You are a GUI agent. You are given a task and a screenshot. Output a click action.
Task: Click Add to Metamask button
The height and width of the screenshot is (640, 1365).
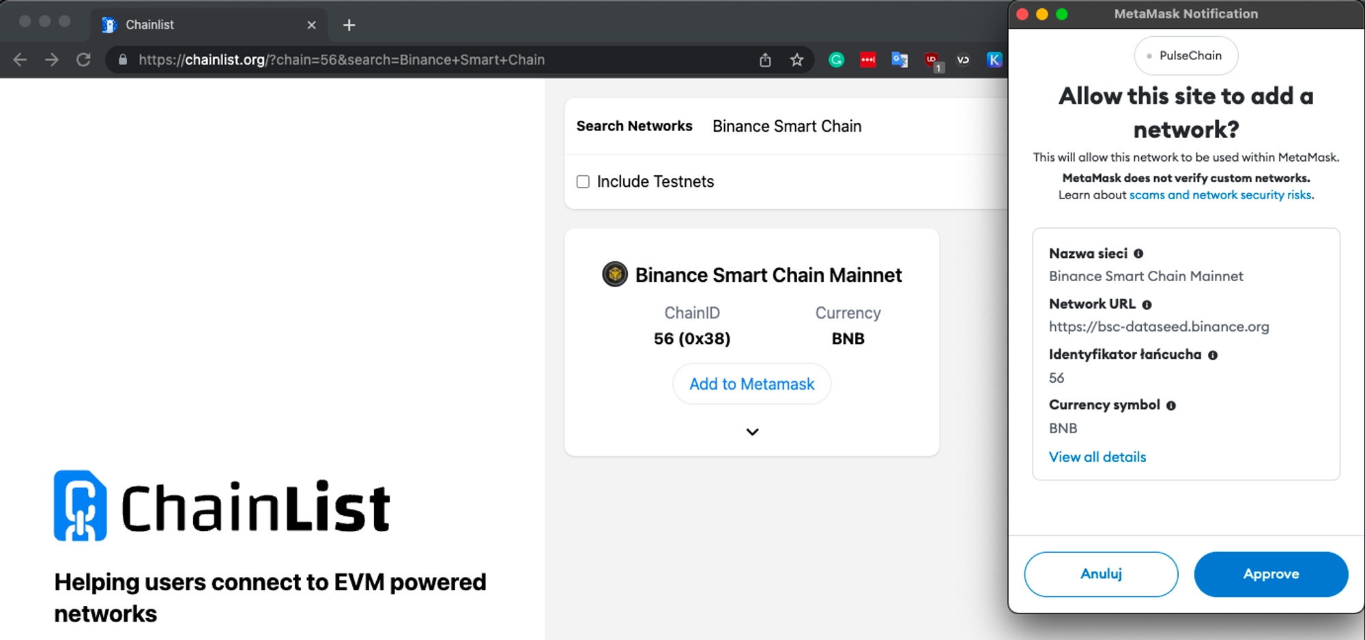[751, 384]
